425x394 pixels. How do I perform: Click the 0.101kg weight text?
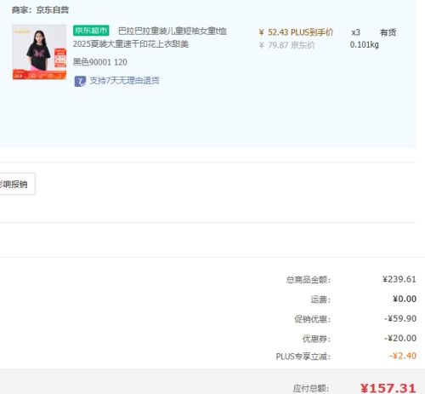(x=365, y=45)
